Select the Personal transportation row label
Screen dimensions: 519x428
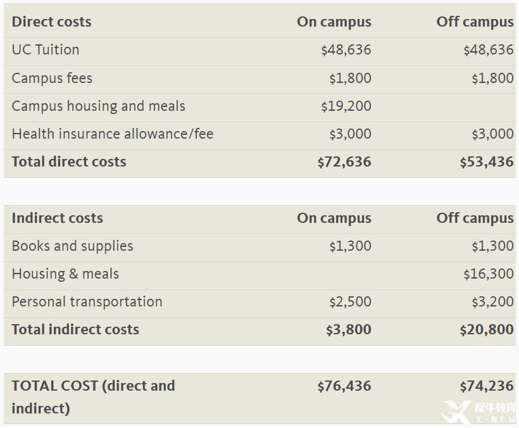87,301
